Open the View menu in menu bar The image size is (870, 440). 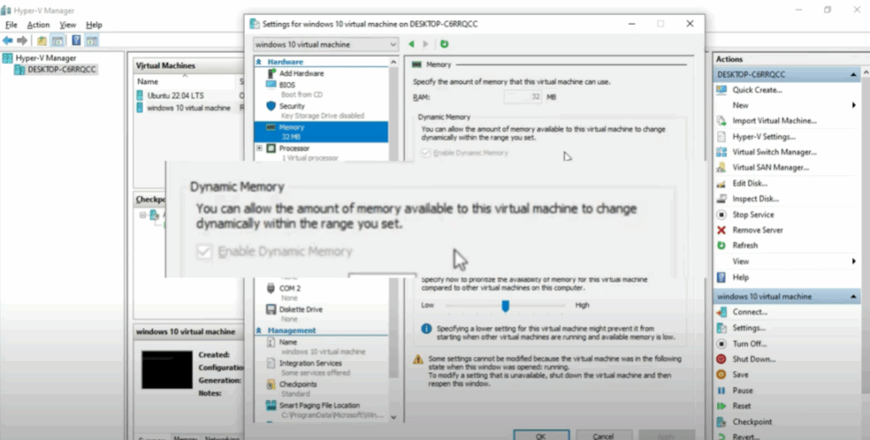68,25
